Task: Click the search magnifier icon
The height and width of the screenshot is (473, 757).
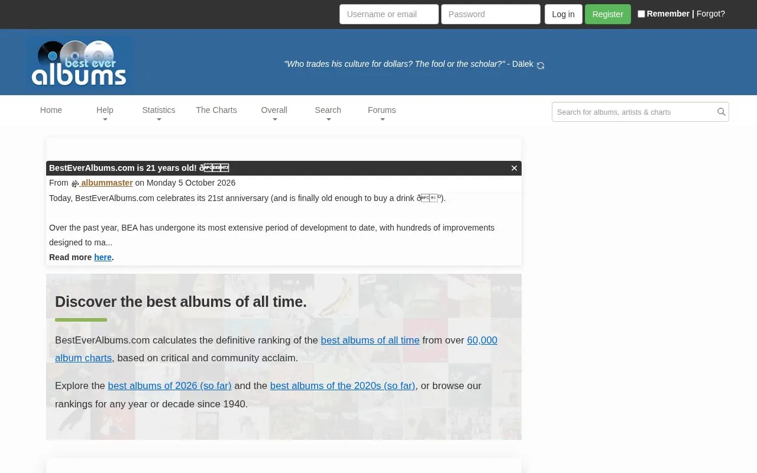Action: coord(721,112)
